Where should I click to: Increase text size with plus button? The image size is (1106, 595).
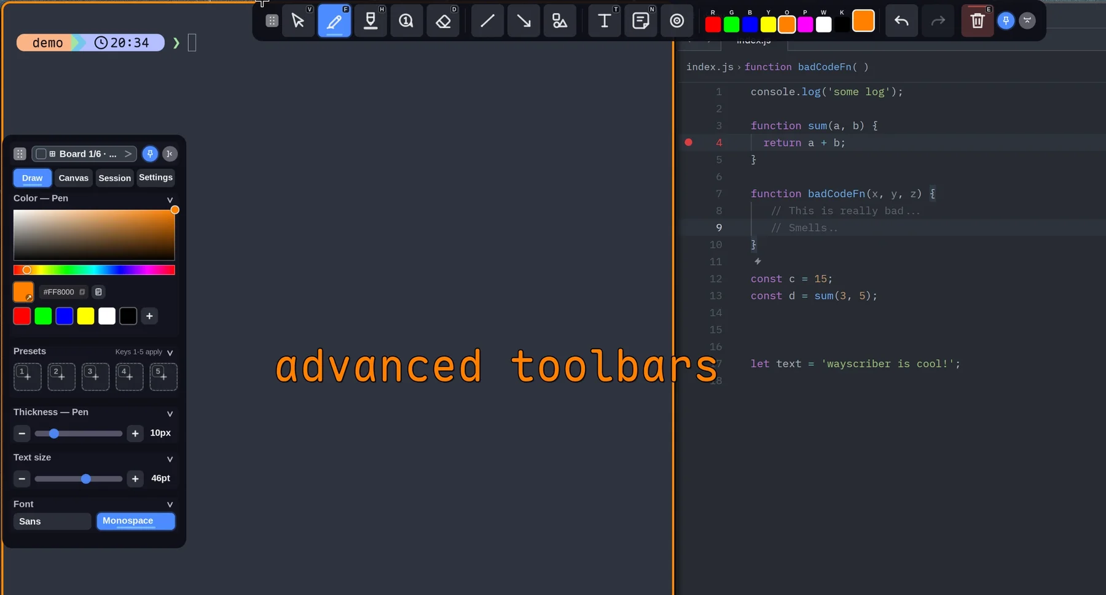135,479
